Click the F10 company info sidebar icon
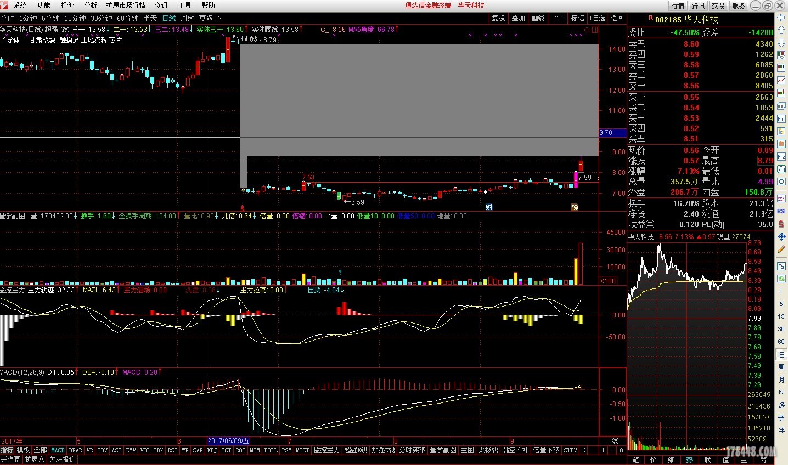 (781, 118)
